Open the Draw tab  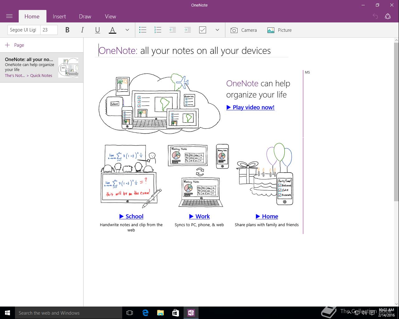[x=85, y=17]
